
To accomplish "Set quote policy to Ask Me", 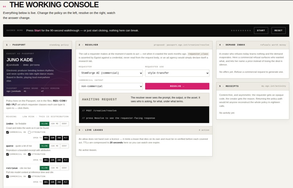I will pyautogui.click(x=55, y=146).
